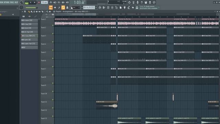
Task: Open the Piano roll view icon
Action: pyautogui.click(x=104, y=8)
